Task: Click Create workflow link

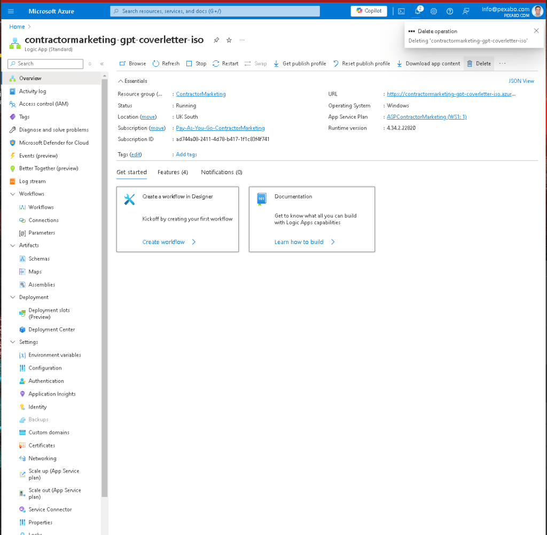Action: (169, 242)
